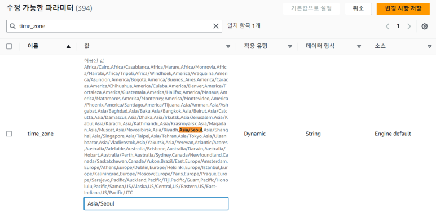
Task: Click the Engine default source cell
Action: tap(393, 134)
